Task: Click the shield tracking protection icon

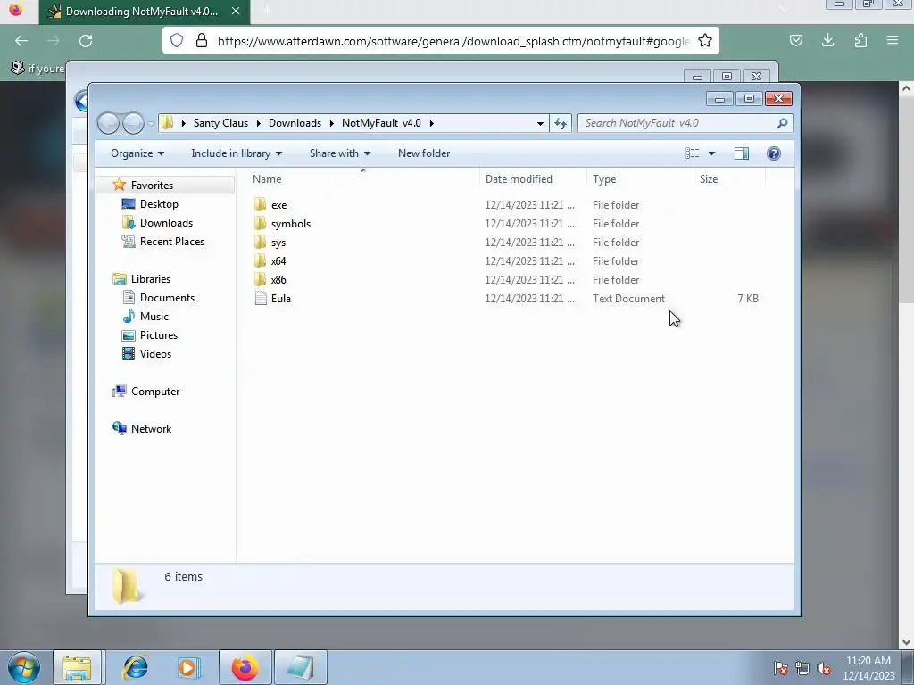Action: [x=177, y=40]
